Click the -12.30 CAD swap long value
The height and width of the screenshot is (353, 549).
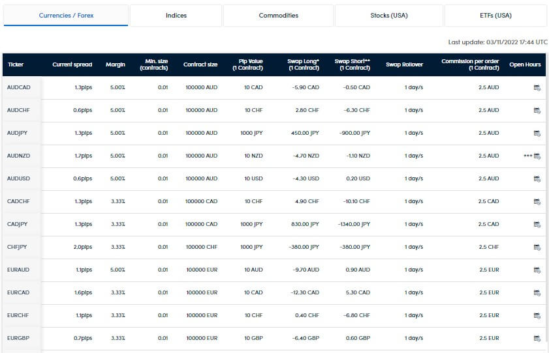pos(305,292)
